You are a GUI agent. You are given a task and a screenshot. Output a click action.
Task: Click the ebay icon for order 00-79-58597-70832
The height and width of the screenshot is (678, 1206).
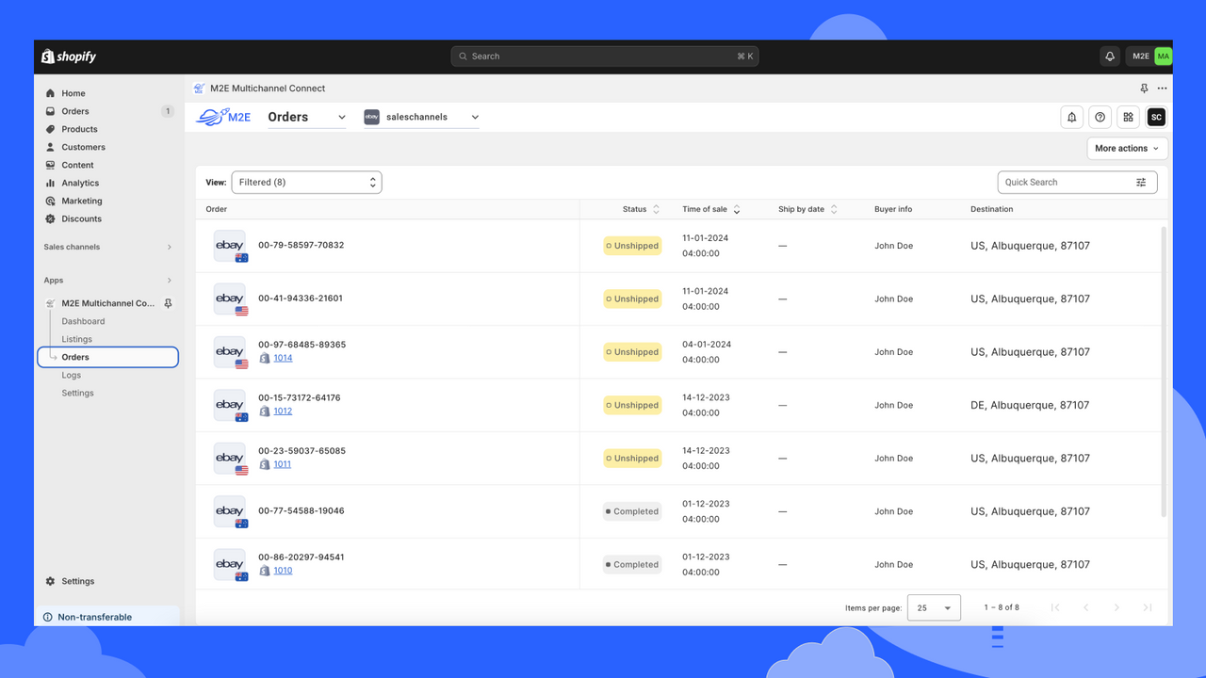coord(230,245)
